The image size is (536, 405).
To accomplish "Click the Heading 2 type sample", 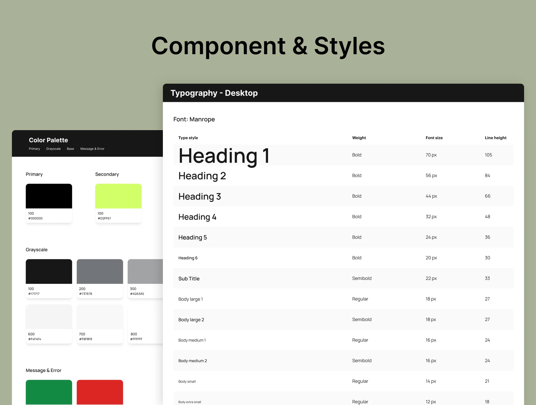I will tap(202, 176).
